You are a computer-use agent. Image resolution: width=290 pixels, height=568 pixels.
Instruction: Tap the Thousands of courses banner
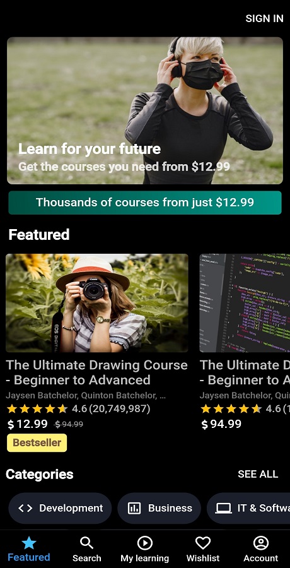click(145, 203)
